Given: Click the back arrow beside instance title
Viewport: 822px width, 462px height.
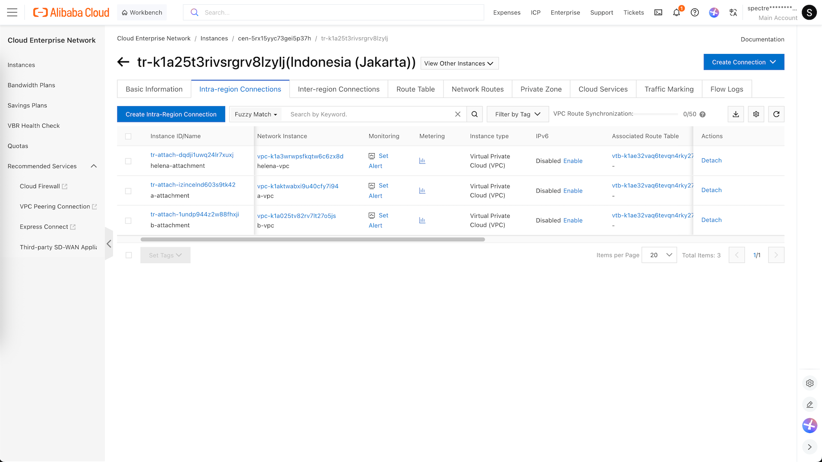Looking at the screenshot, I should coord(123,62).
